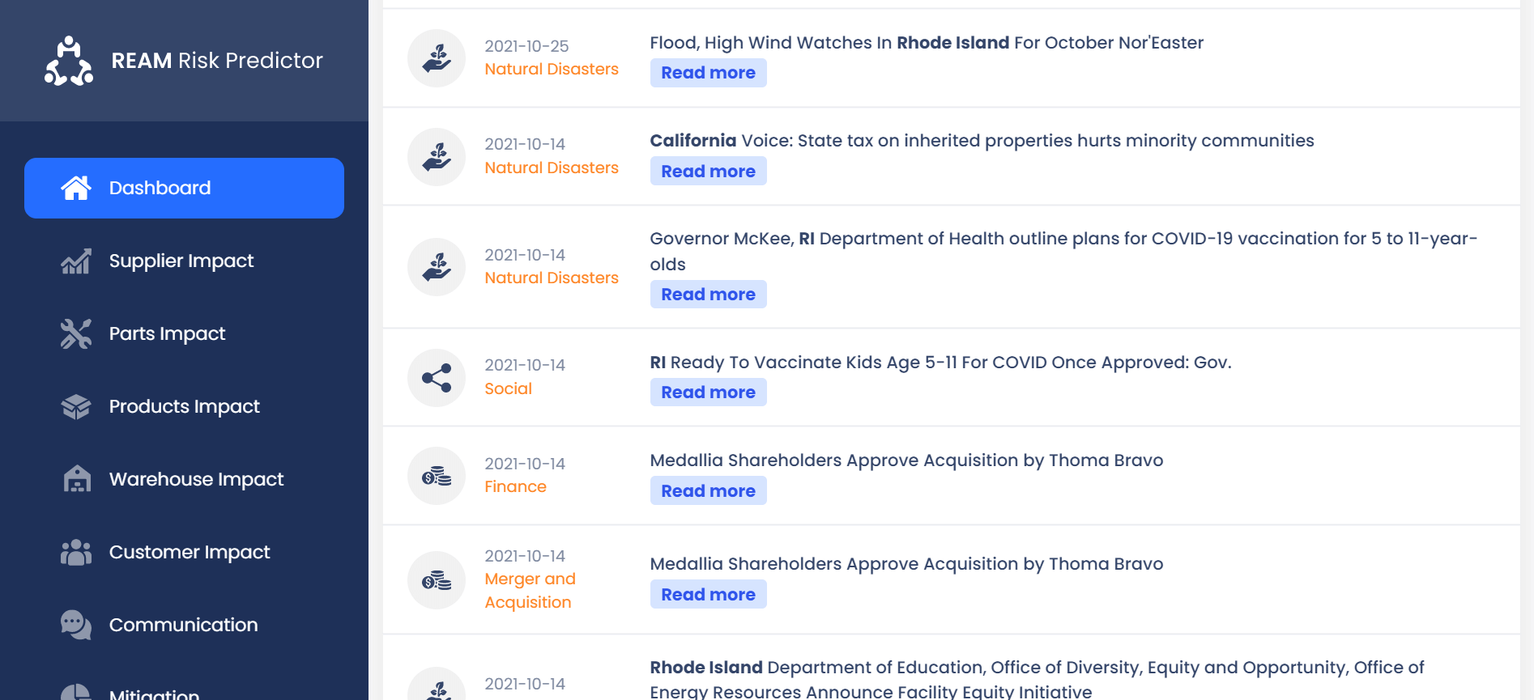
Task: Click the Customer Impact people icon
Action: pos(76,552)
